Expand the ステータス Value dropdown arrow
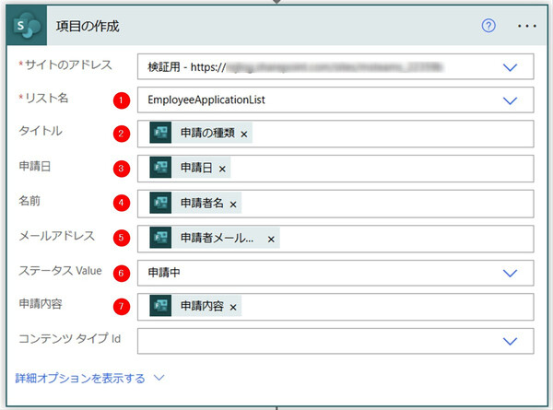The height and width of the screenshot is (410, 553). pyautogui.click(x=510, y=273)
